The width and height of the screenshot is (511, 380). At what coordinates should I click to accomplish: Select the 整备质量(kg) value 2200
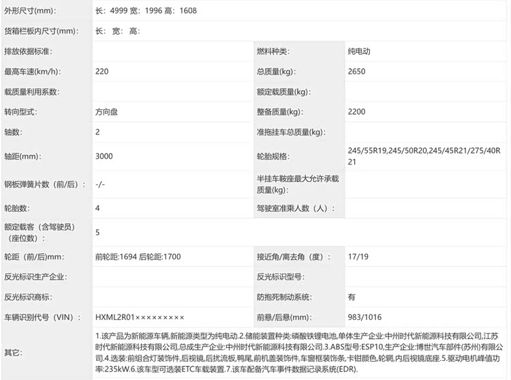point(356,112)
